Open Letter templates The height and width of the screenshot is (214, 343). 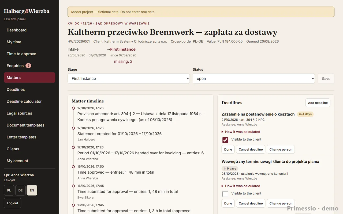point(29,137)
